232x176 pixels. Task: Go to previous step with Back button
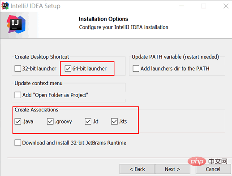tap(137, 169)
